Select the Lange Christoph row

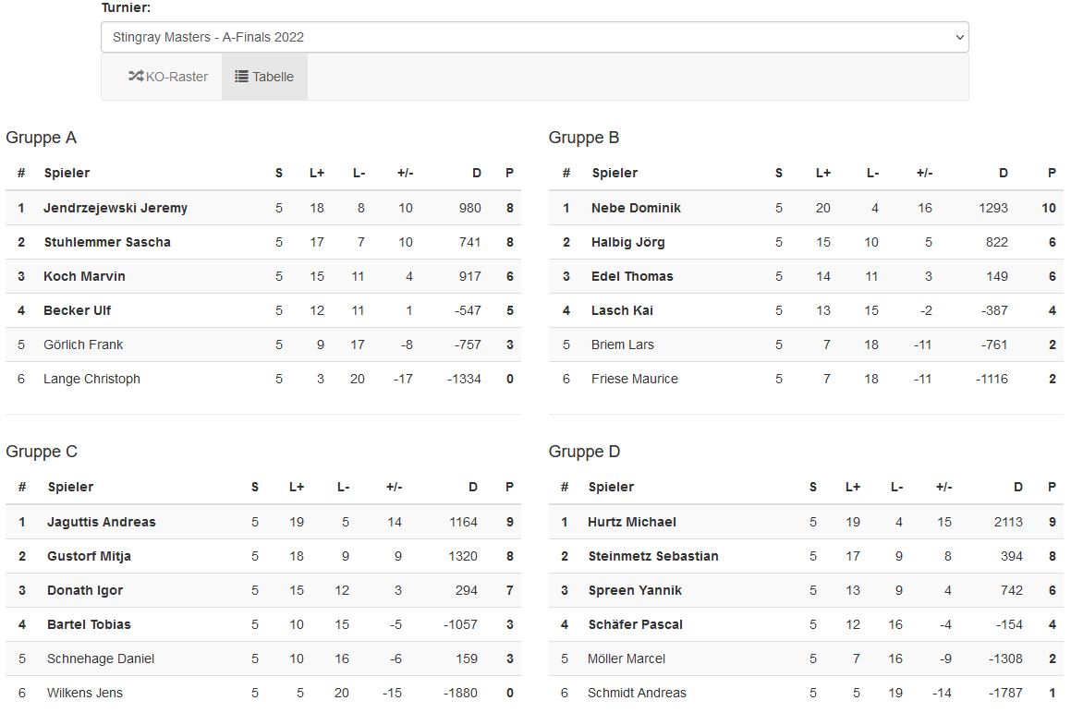(x=91, y=379)
